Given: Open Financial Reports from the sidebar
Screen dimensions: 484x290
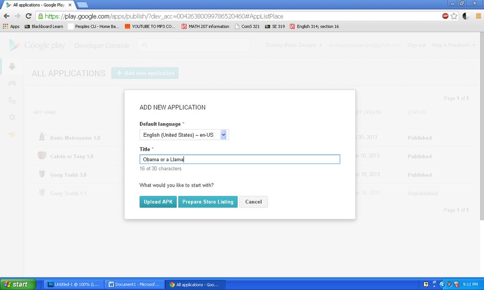Looking at the screenshot, I should coord(12,100).
